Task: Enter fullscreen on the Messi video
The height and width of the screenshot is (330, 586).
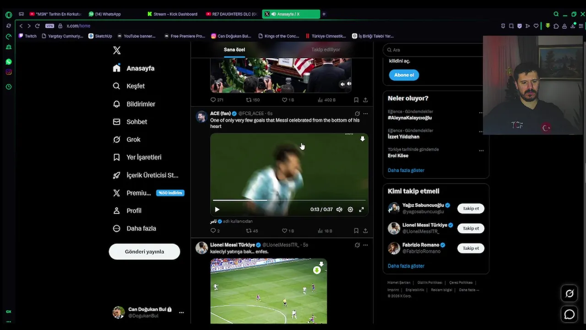Action: click(361, 209)
